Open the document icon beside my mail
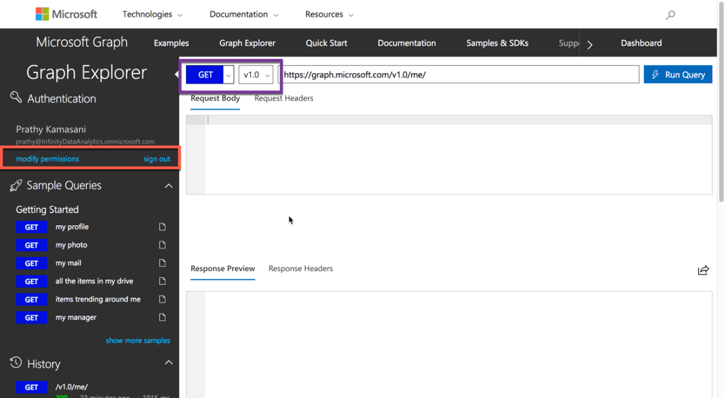Screen dimensions: 725x398 coord(162,262)
